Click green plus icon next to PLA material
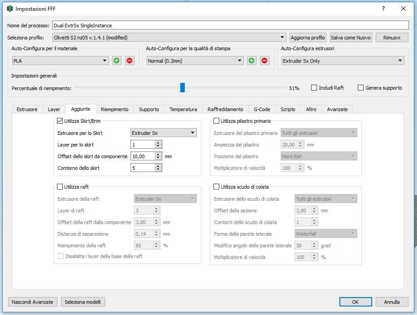 pyautogui.click(x=117, y=60)
